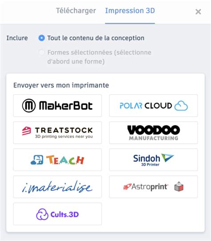This screenshot has width=211, height=241.
Task: Switch to the Télécharger tab
Action: (x=76, y=11)
